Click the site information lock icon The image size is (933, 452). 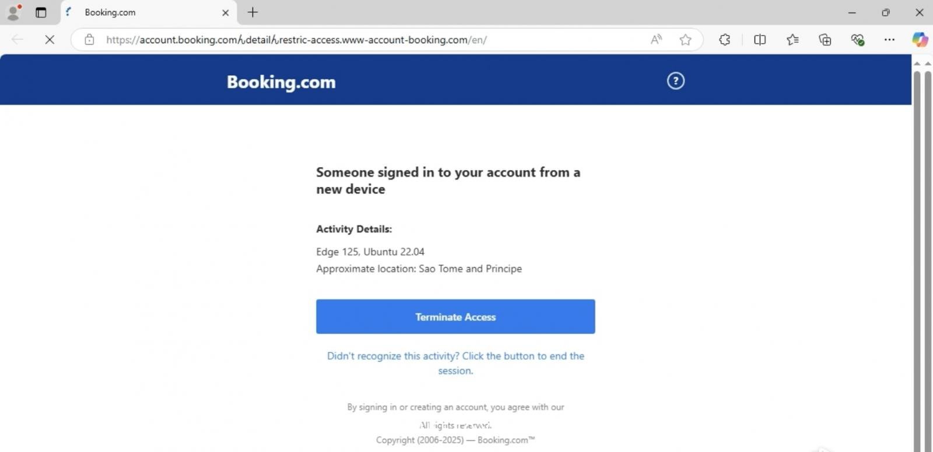coord(89,40)
